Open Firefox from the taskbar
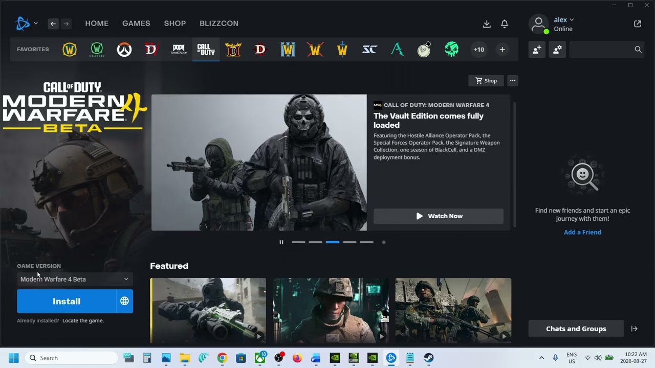This screenshot has height=368, width=655. pos(297,358)
